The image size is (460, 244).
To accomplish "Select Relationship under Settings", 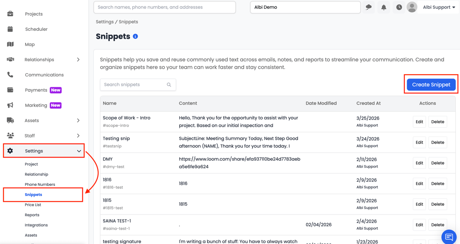I will [36, 174].
